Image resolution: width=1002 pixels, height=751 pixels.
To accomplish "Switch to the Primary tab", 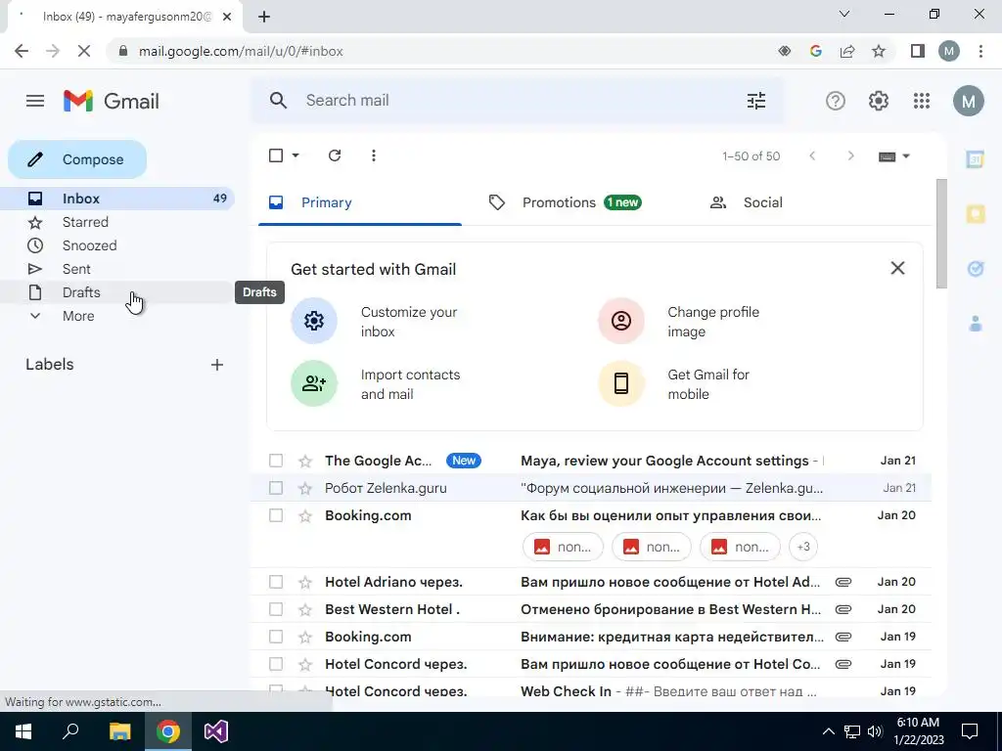I will (x=360, y=203).
